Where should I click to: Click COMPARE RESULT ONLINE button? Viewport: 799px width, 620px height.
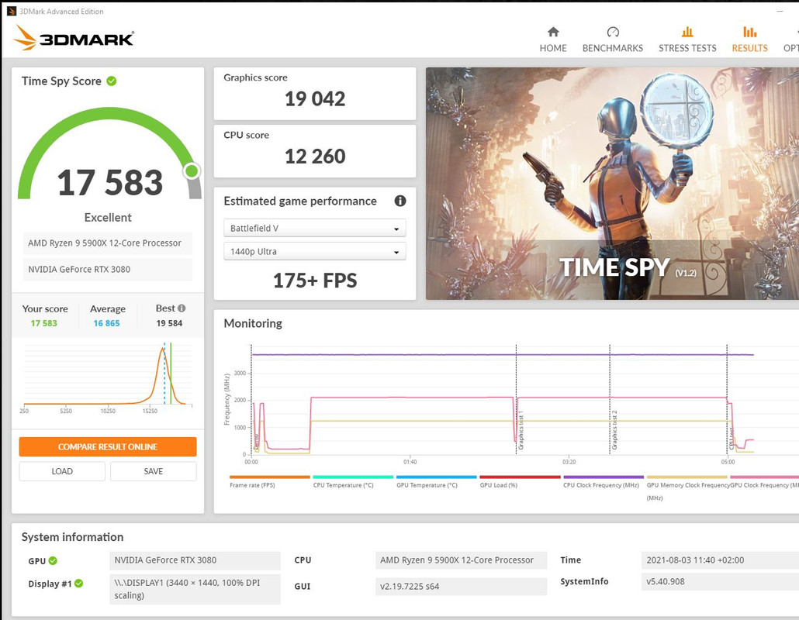click(108, 446)
